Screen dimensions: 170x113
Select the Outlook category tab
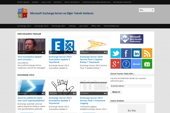[x=72, y=26]
